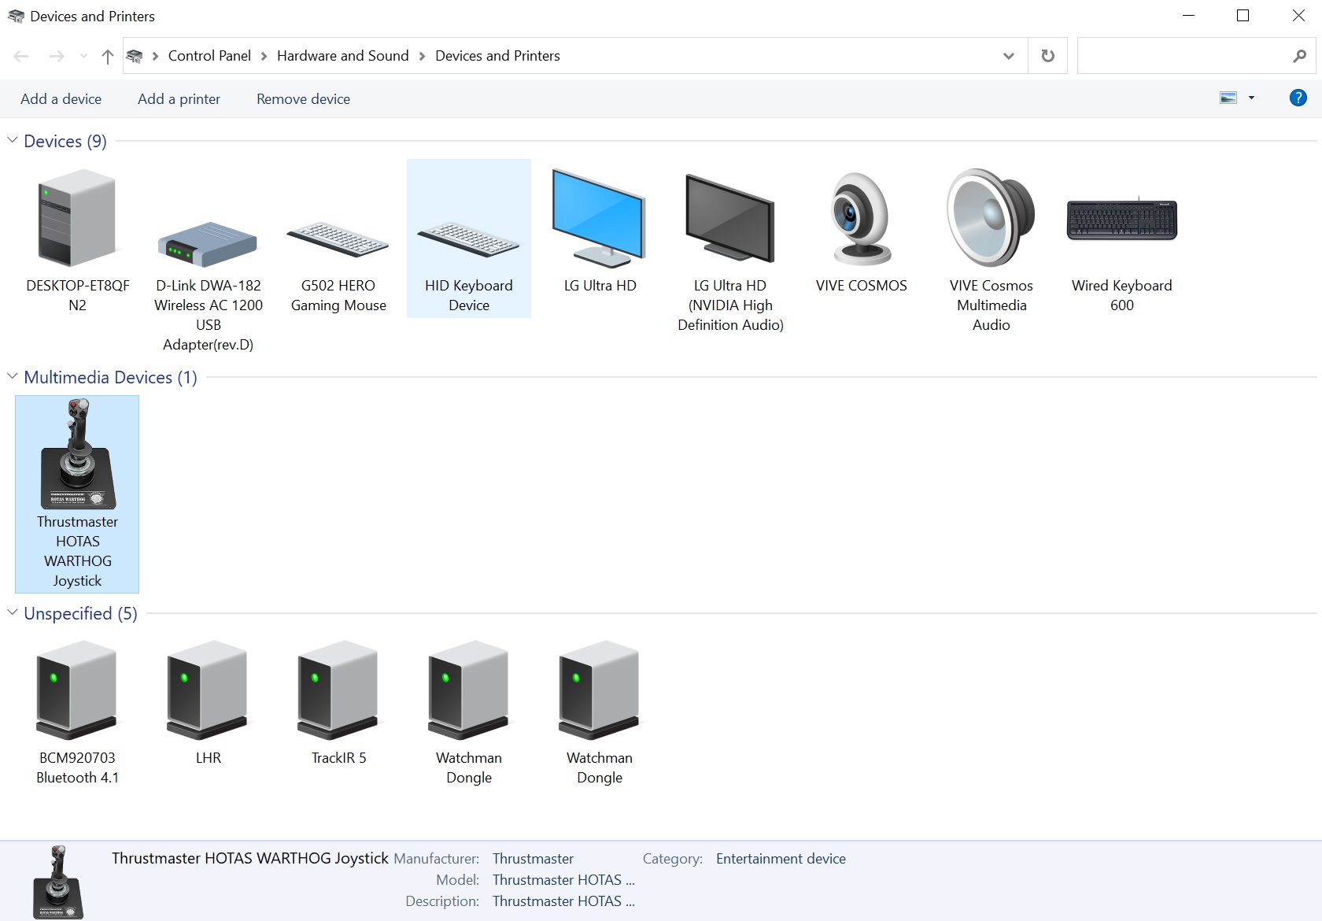Select the last Watchman Dongle device
1322x921 pixels.
600,711
